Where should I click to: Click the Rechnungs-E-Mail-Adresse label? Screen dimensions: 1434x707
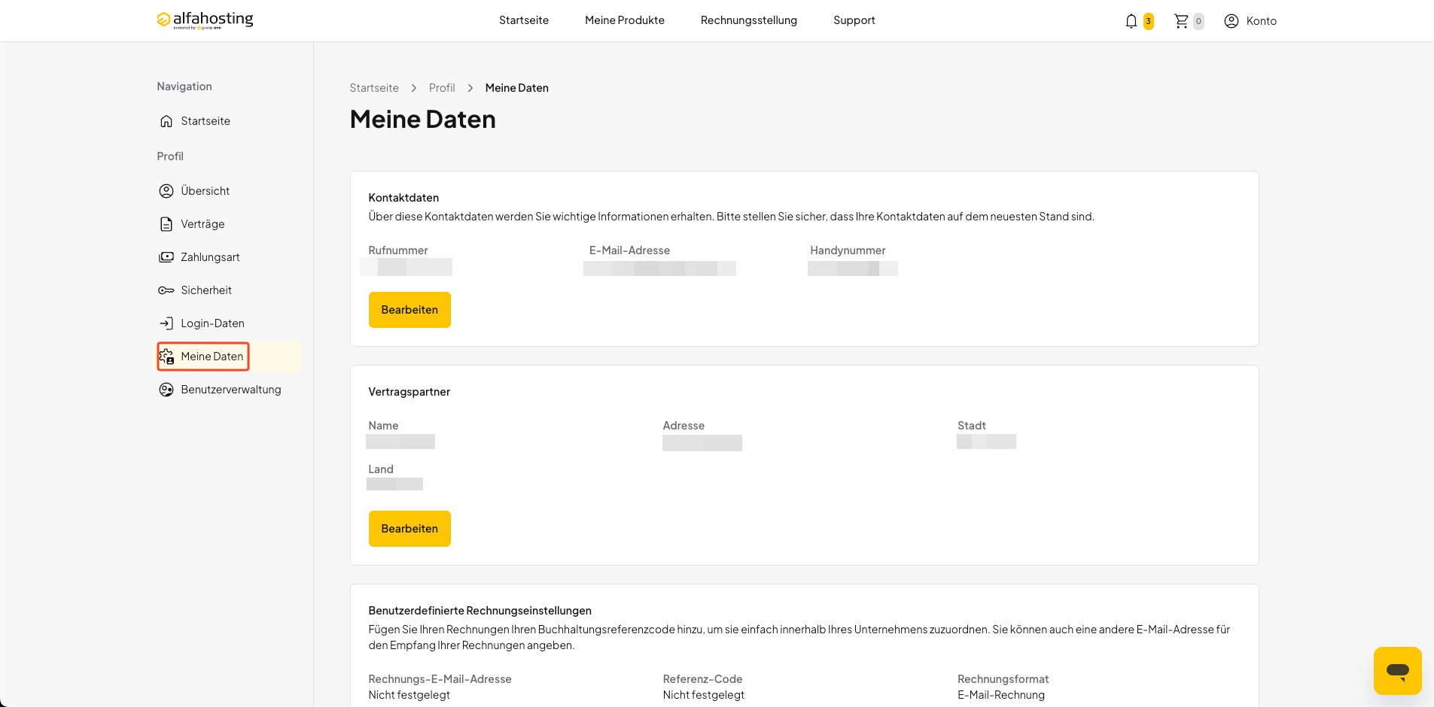point(440,679)
